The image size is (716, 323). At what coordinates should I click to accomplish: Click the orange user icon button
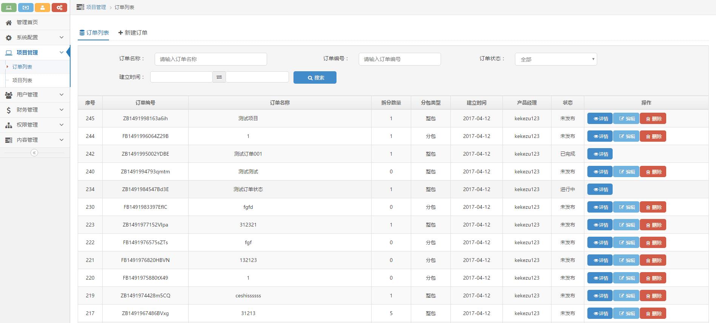pyautogui.click(x=42, y=8)
